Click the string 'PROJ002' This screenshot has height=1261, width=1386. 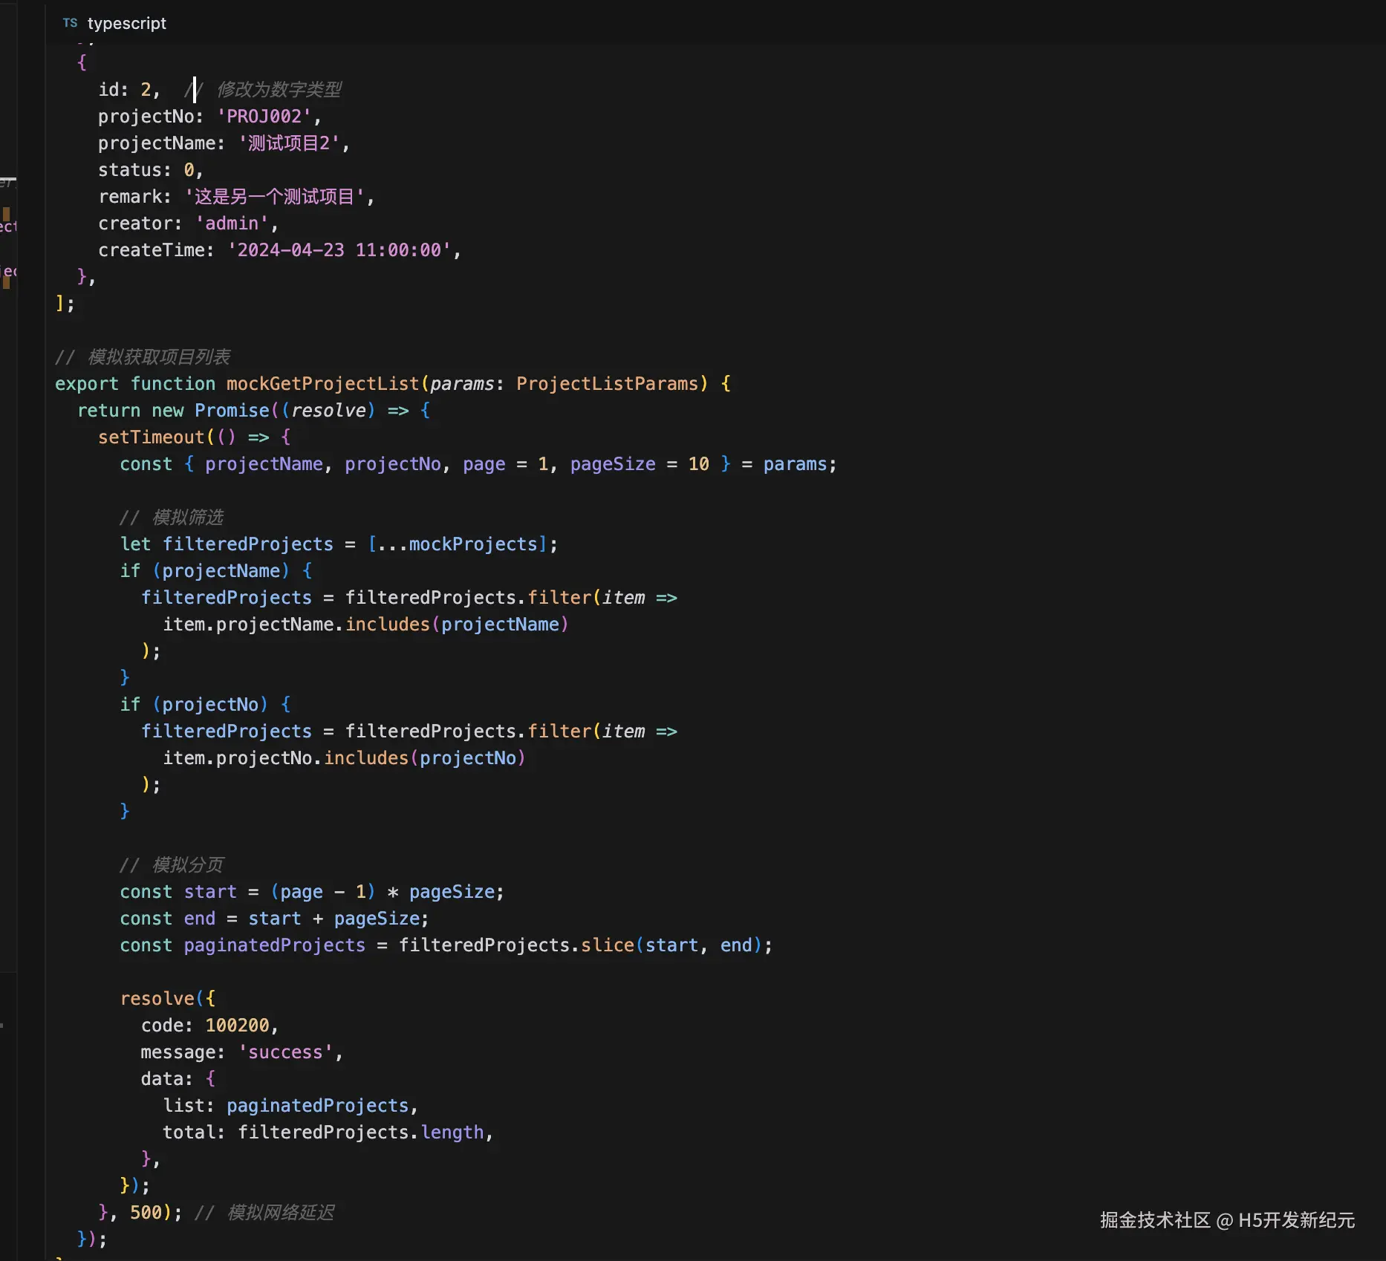pyautogui.click(x=264, y=117)
